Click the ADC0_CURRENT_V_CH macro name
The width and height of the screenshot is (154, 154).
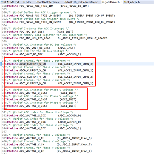point(32,70)
